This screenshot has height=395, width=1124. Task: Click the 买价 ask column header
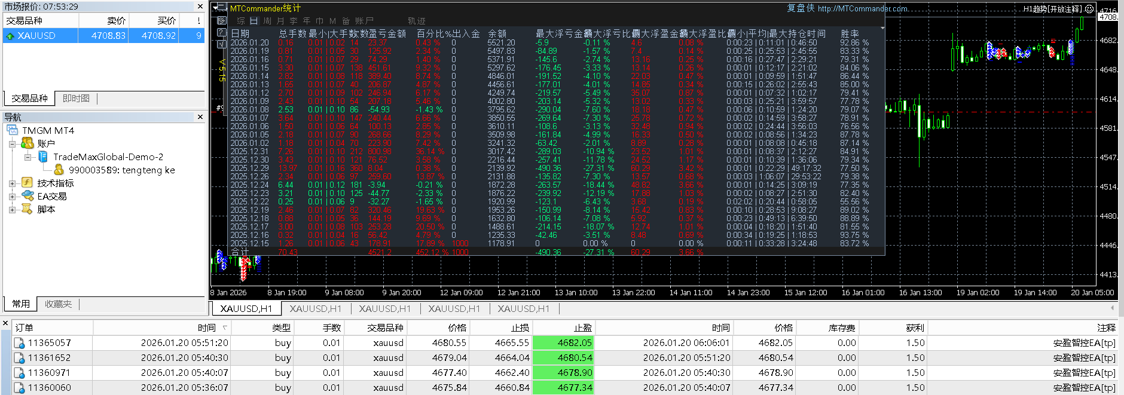tap(154, 20)
